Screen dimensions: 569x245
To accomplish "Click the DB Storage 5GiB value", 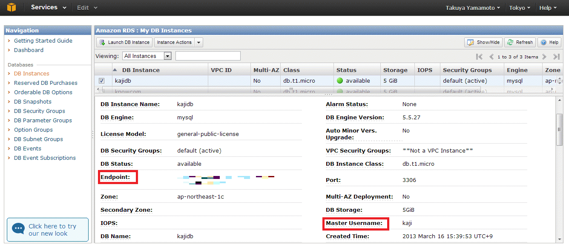I will pos(408,210).
